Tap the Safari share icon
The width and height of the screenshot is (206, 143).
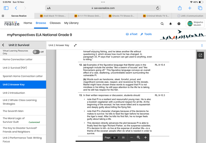(180, 8)
